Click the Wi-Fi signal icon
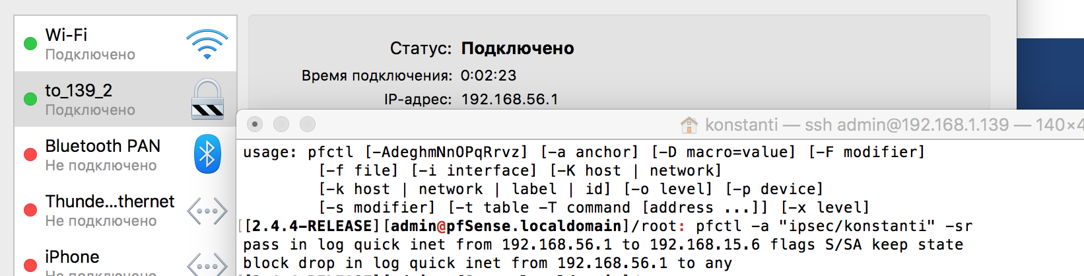This screenshot has height=276, width=1084. coord(207,44)
